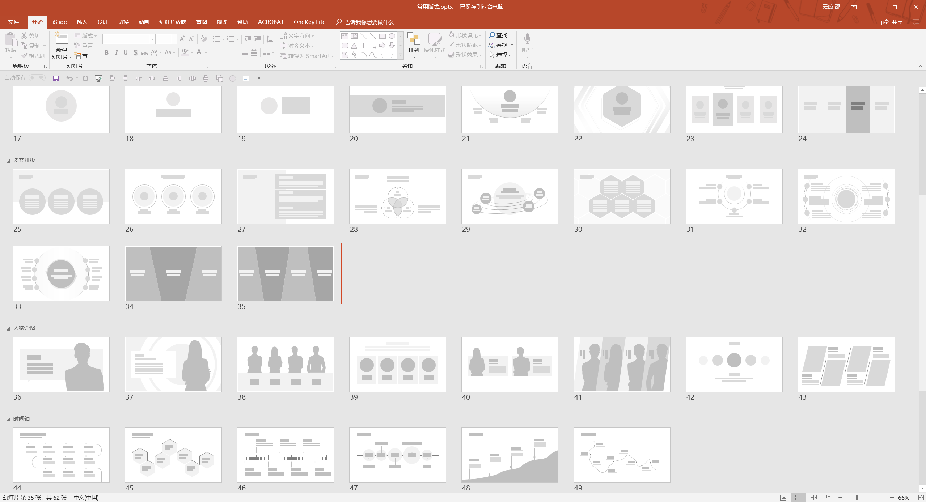Select slide 48 timeline thumbnail
The width and height of the screenshot is (926, 502).
[510, 455]
